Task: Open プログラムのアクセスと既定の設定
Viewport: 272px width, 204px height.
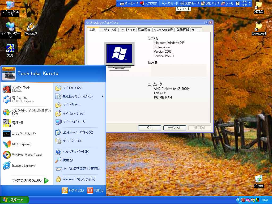Action: pyautogui.click(x=27, y=112)
